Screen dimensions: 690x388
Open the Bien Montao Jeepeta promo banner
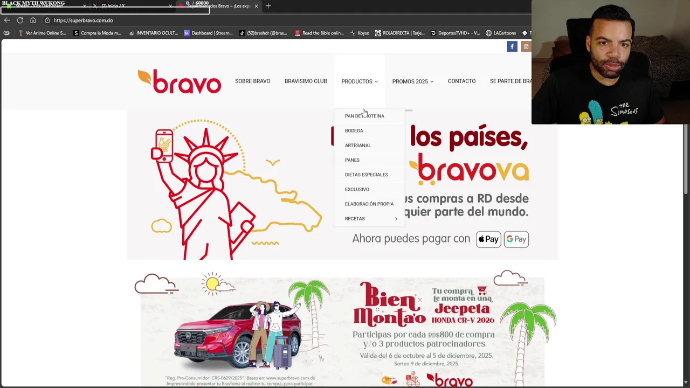(x=342, y=329)
